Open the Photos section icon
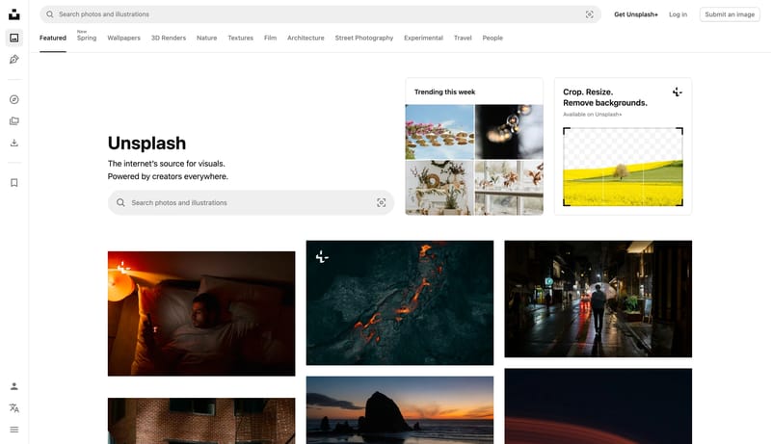Image resolution: width=771 pixels, height=444 pixels. 13,38
